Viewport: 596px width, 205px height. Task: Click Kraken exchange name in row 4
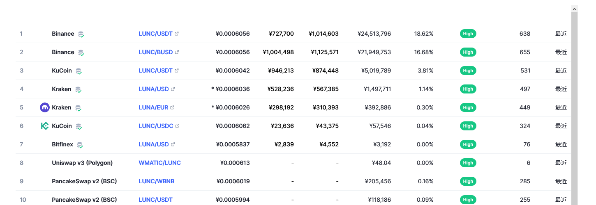pyautogui.click(x=62, y=89)
